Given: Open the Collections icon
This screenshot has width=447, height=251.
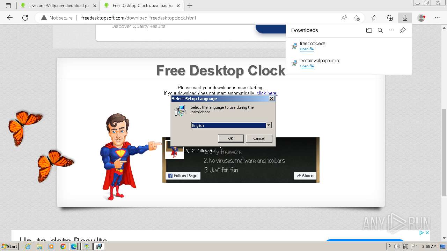Looking at the screenshot, I should [390, 18].
